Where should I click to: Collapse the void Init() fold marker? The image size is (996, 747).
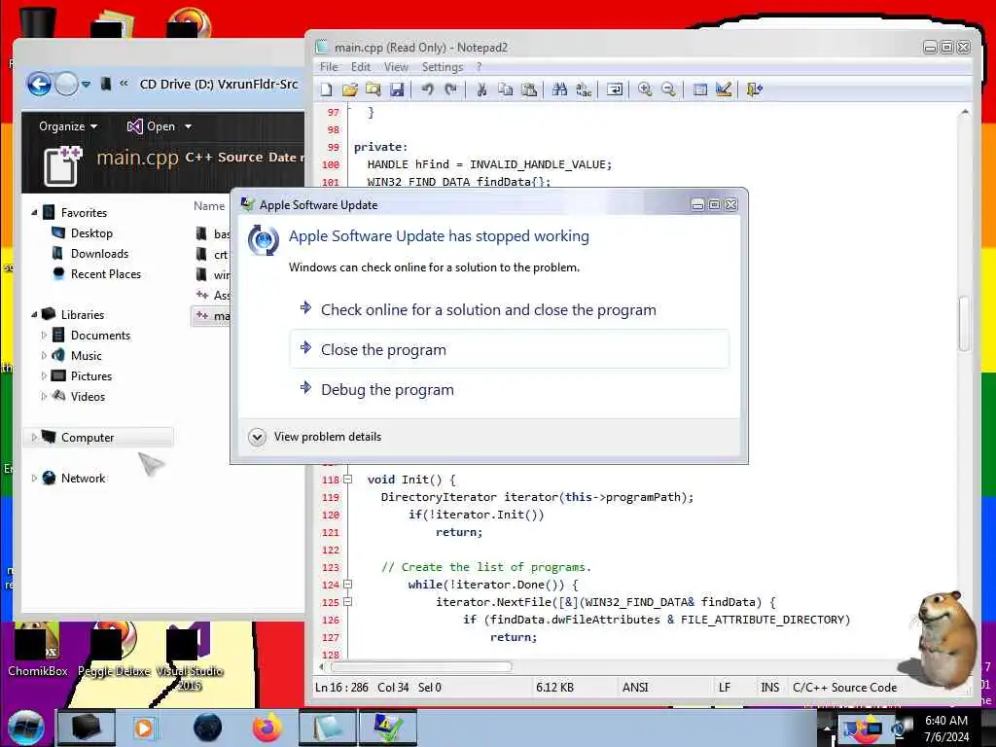[347, 480]
